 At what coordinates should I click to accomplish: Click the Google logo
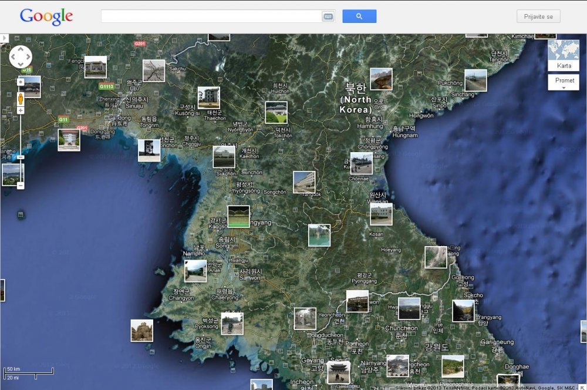pos(46,16)
